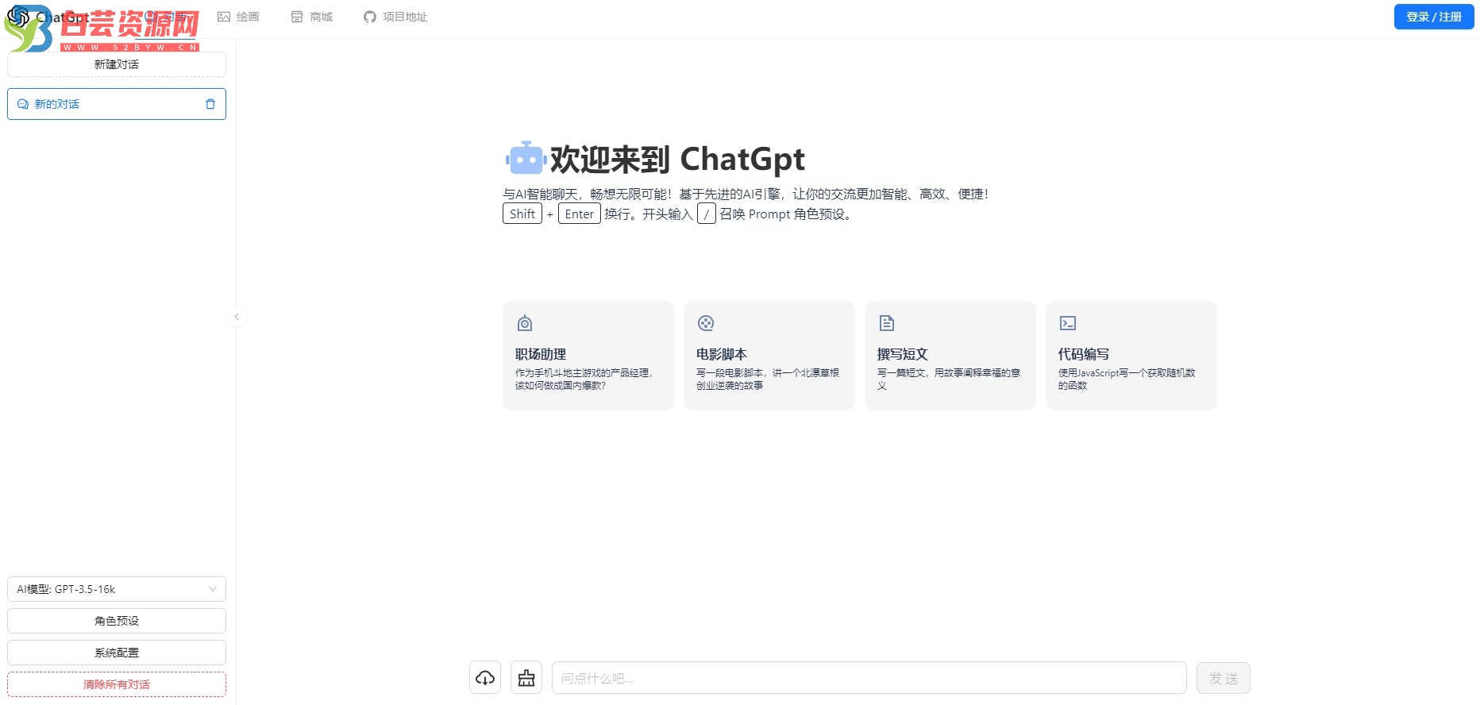
Task: Click the camera icon on 职场助理 card
Action: pos(525,323)
